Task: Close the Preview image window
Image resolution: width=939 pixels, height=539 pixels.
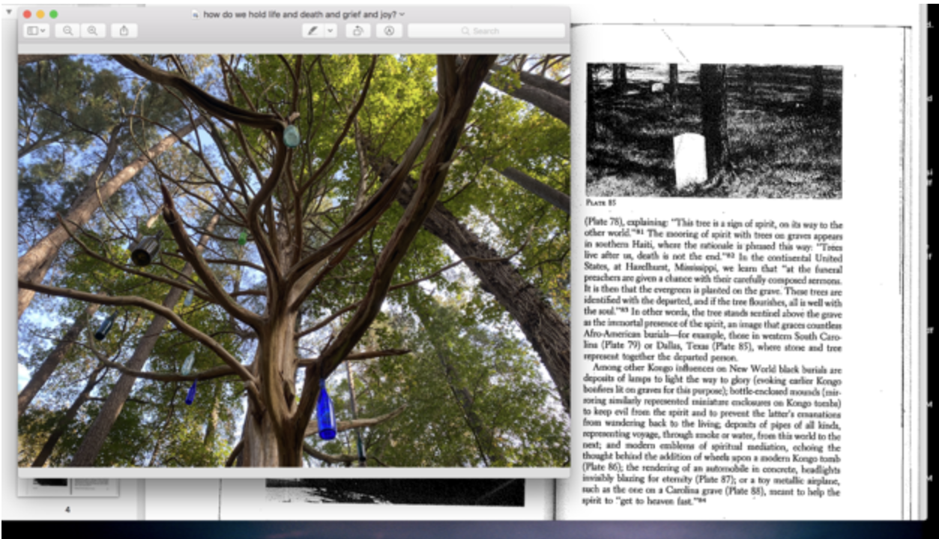Action: coord(27,14)
